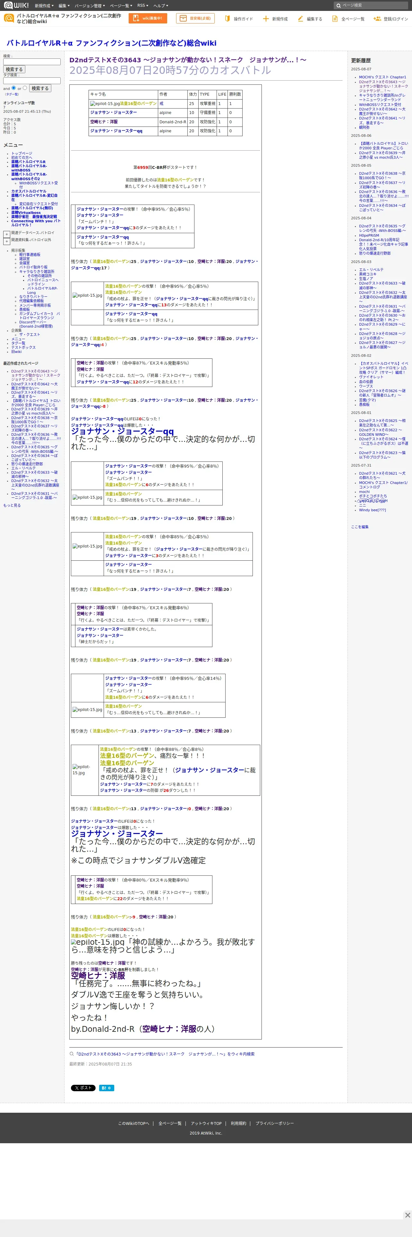Click the 新規作成 plus icon in toolbar
Screen dimensions: 412x1237
click(x=266, y=19)
